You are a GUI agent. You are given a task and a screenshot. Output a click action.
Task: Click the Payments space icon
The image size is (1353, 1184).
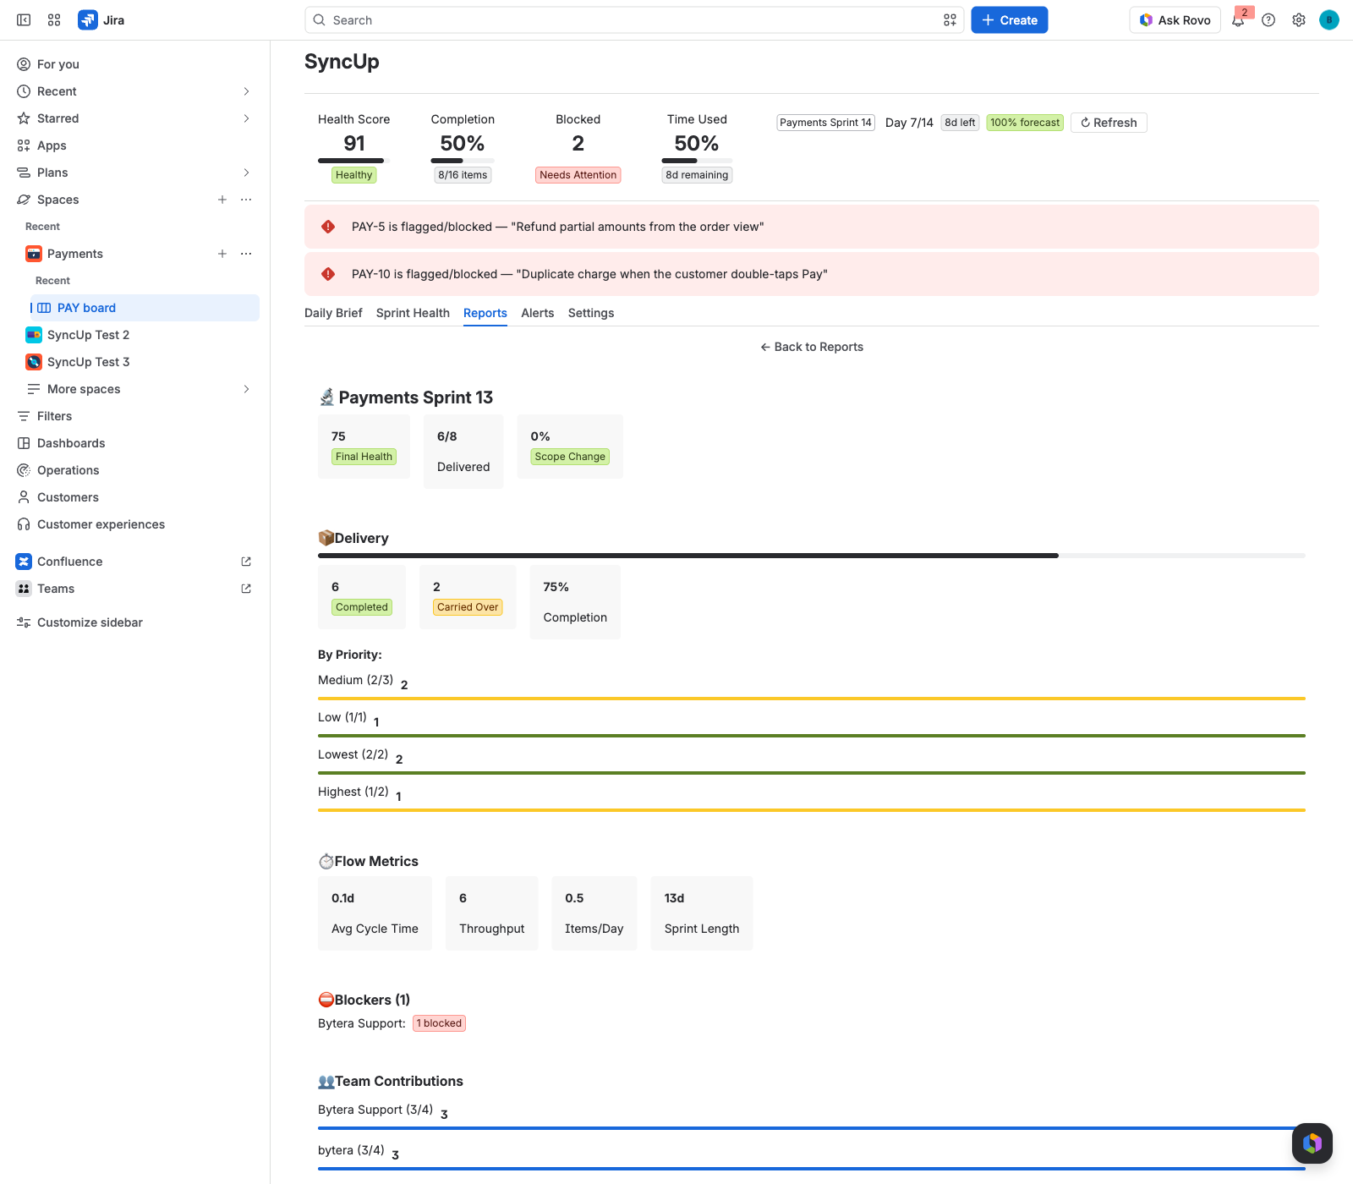click(34, 254)
